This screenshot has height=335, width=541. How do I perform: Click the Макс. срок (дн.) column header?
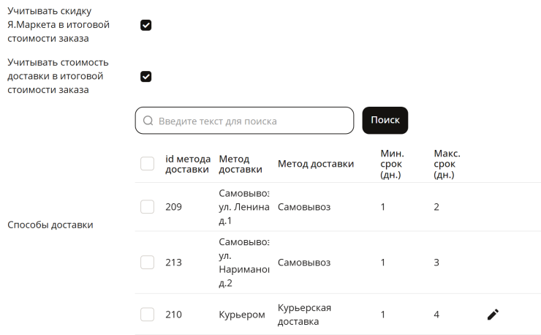coord(447,164)
